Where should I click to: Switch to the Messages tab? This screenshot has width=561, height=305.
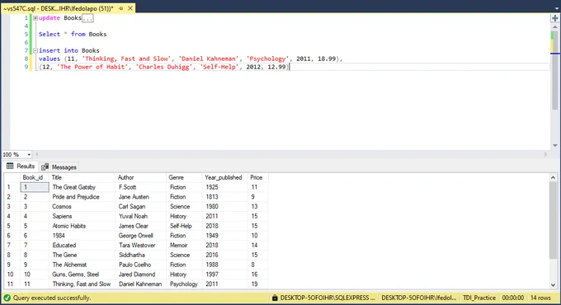[59, 167]
